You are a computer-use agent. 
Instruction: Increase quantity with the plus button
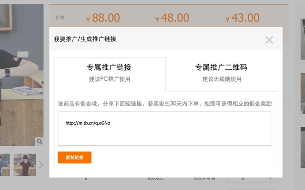click(x=271, y=179)
